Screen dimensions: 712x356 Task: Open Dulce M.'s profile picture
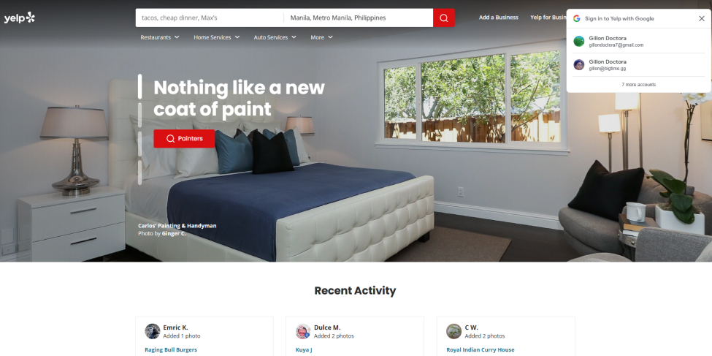pos(303,331)
